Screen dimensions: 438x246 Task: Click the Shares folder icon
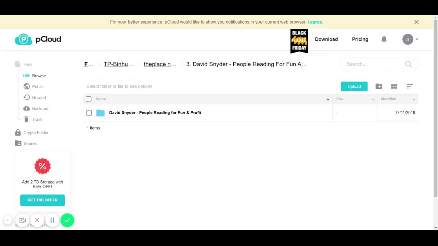pos(18,143)
